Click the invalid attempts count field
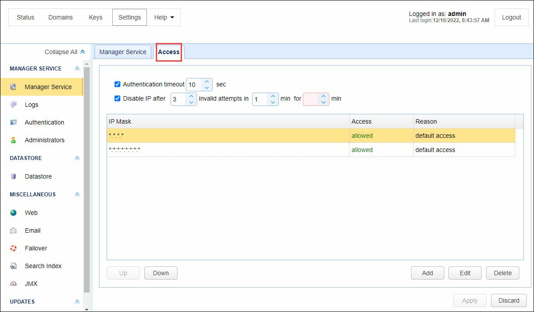This screenshot has height=312, width=534. tap(178, 99)
